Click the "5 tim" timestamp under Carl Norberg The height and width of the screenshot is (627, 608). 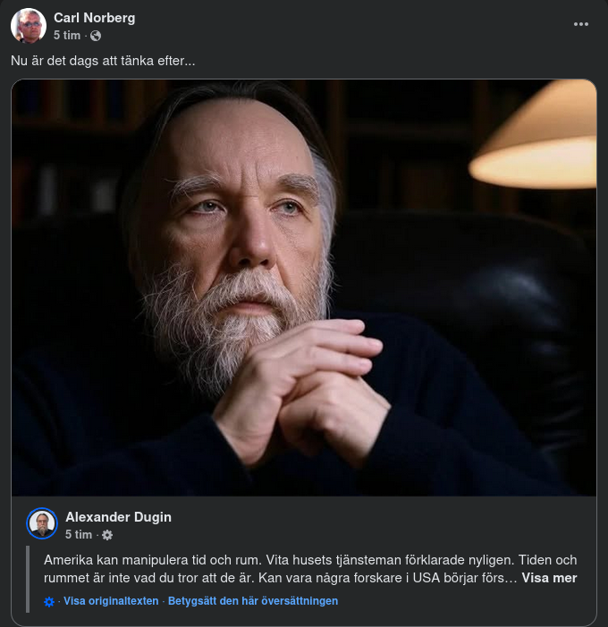pyautogui.click(x=67, y=36)
